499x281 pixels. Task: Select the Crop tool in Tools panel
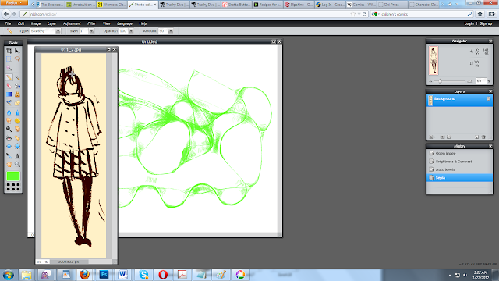pyautogui.click(x=9, y=51)
